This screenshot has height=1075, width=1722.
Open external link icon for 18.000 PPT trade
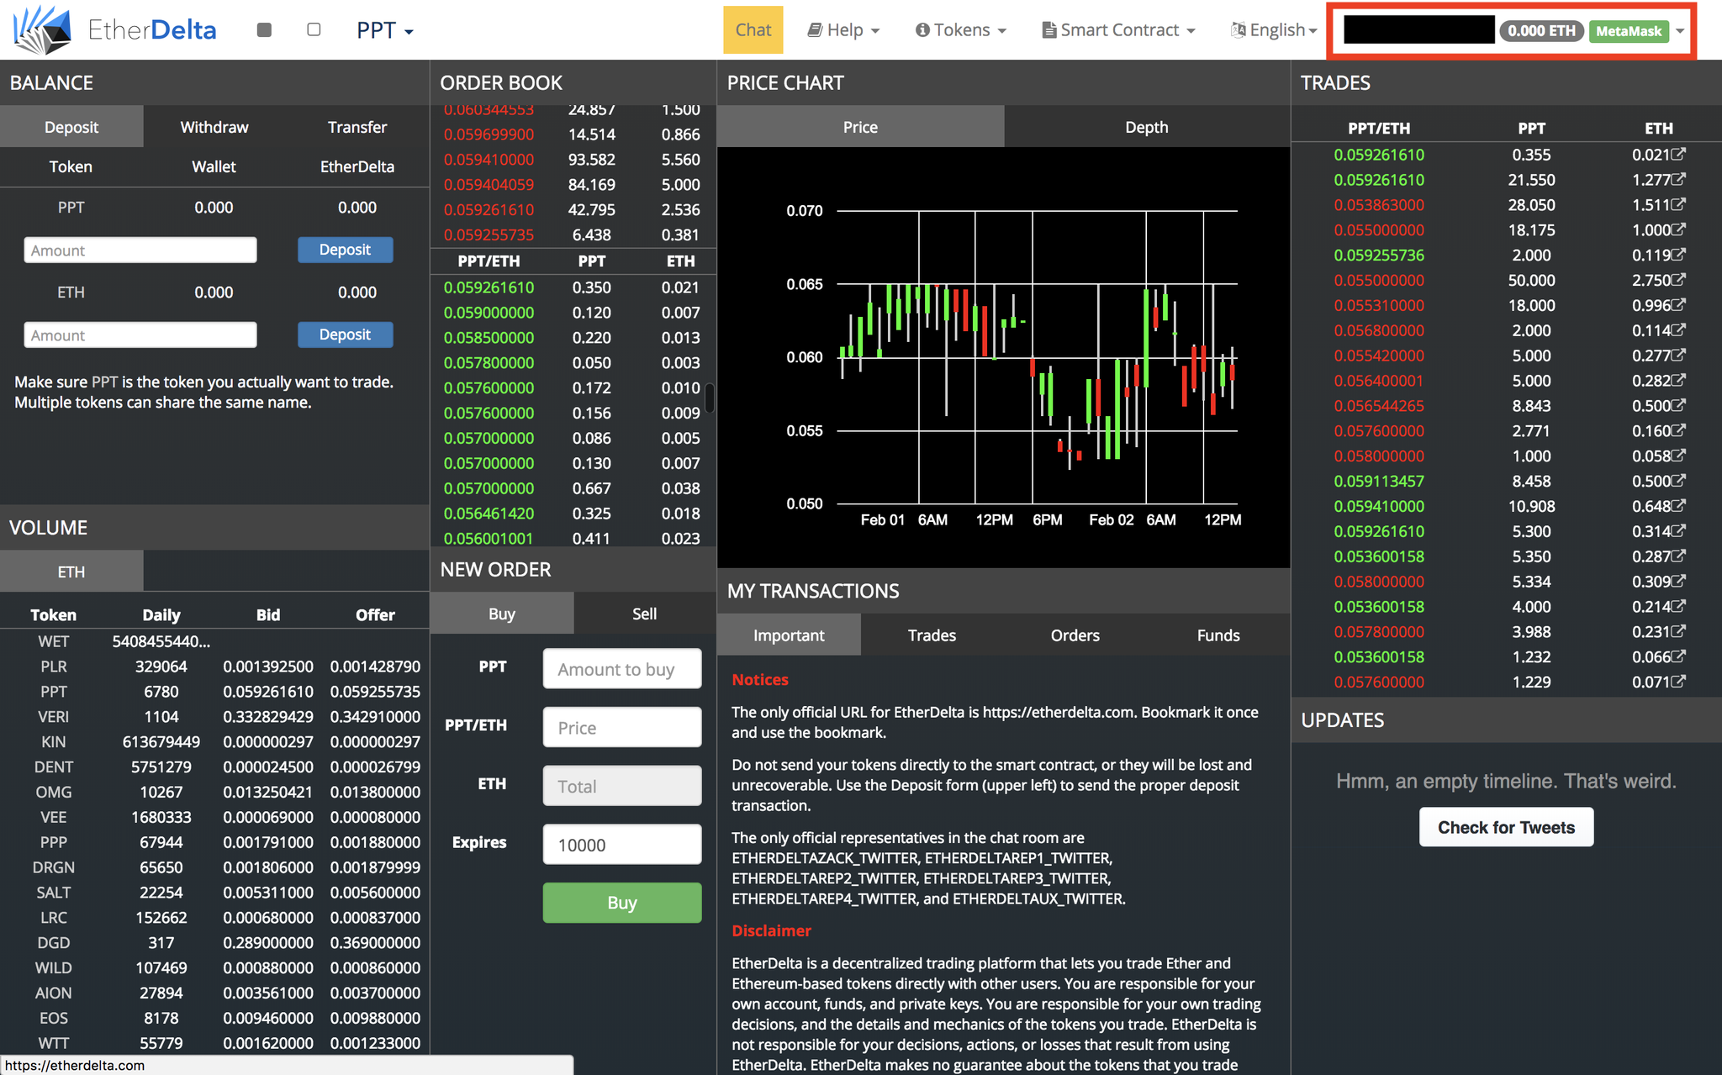click(1678, 305)
